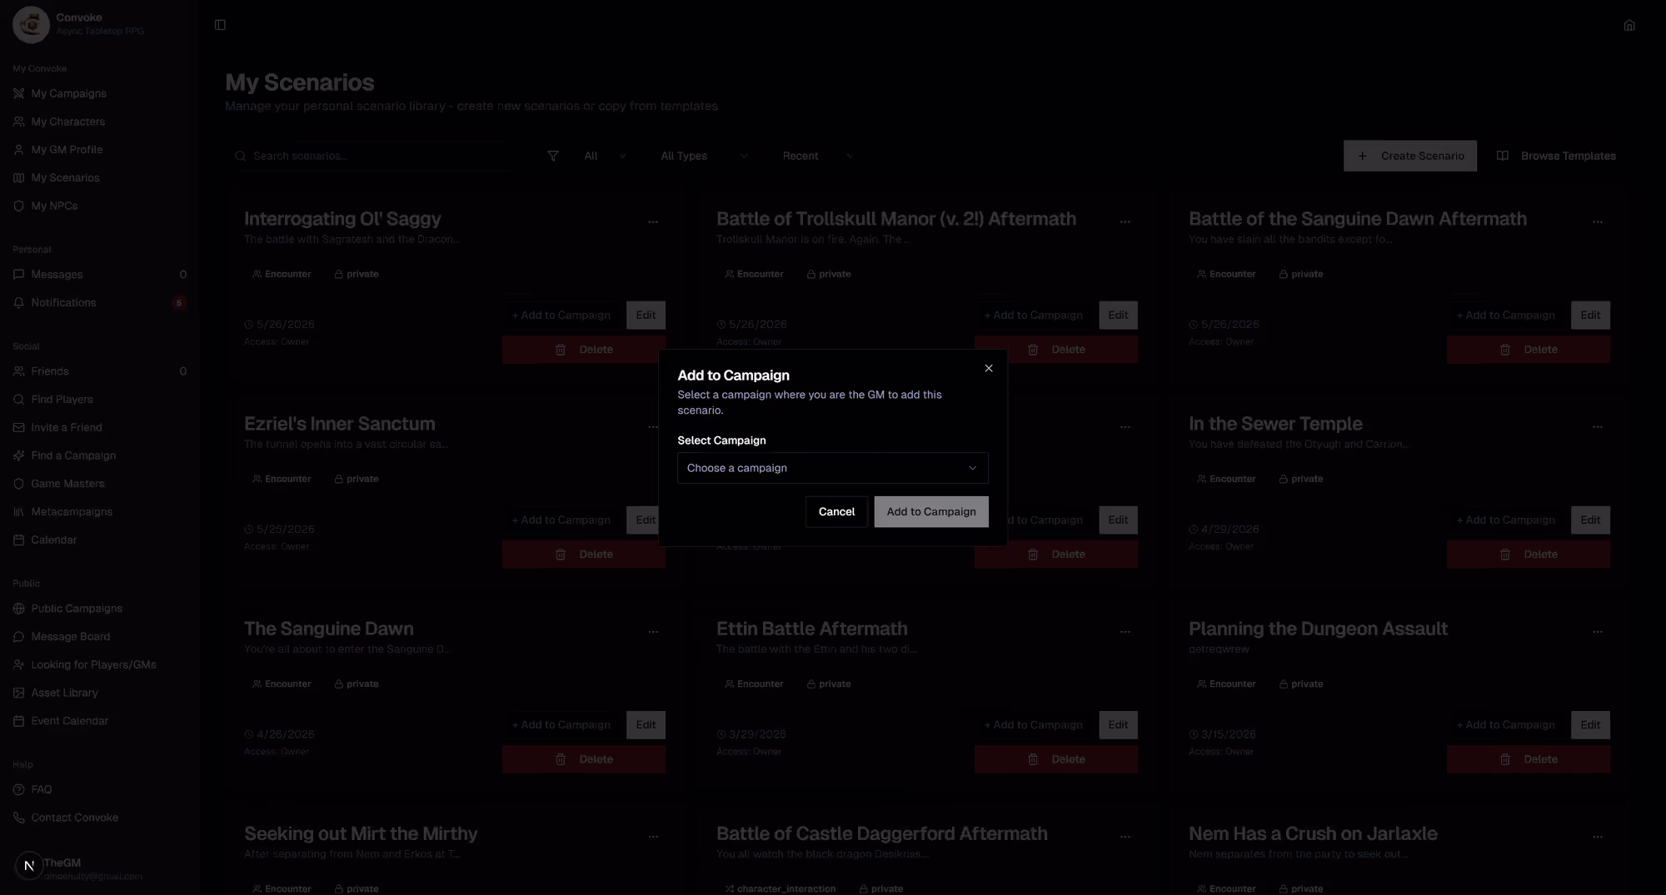The width and height of the screenshot is (1666, 895).
Task: Toggle the sidebar panel icon
Action: point(220,25)
